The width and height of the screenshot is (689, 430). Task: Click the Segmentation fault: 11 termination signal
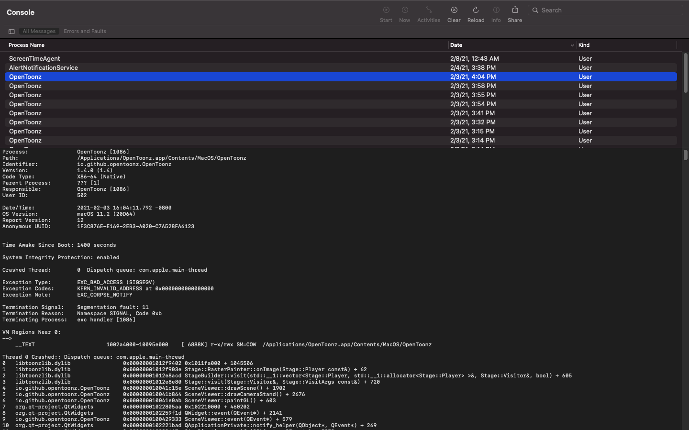point(113,308)
